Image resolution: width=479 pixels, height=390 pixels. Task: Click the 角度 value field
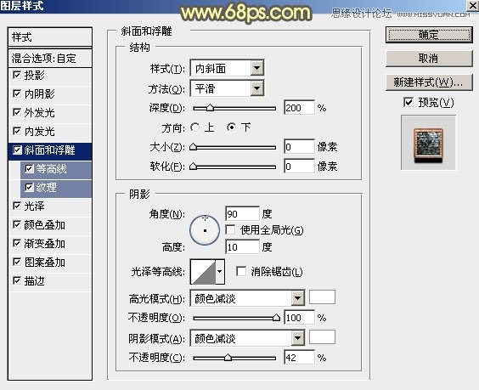click(243, 213)
